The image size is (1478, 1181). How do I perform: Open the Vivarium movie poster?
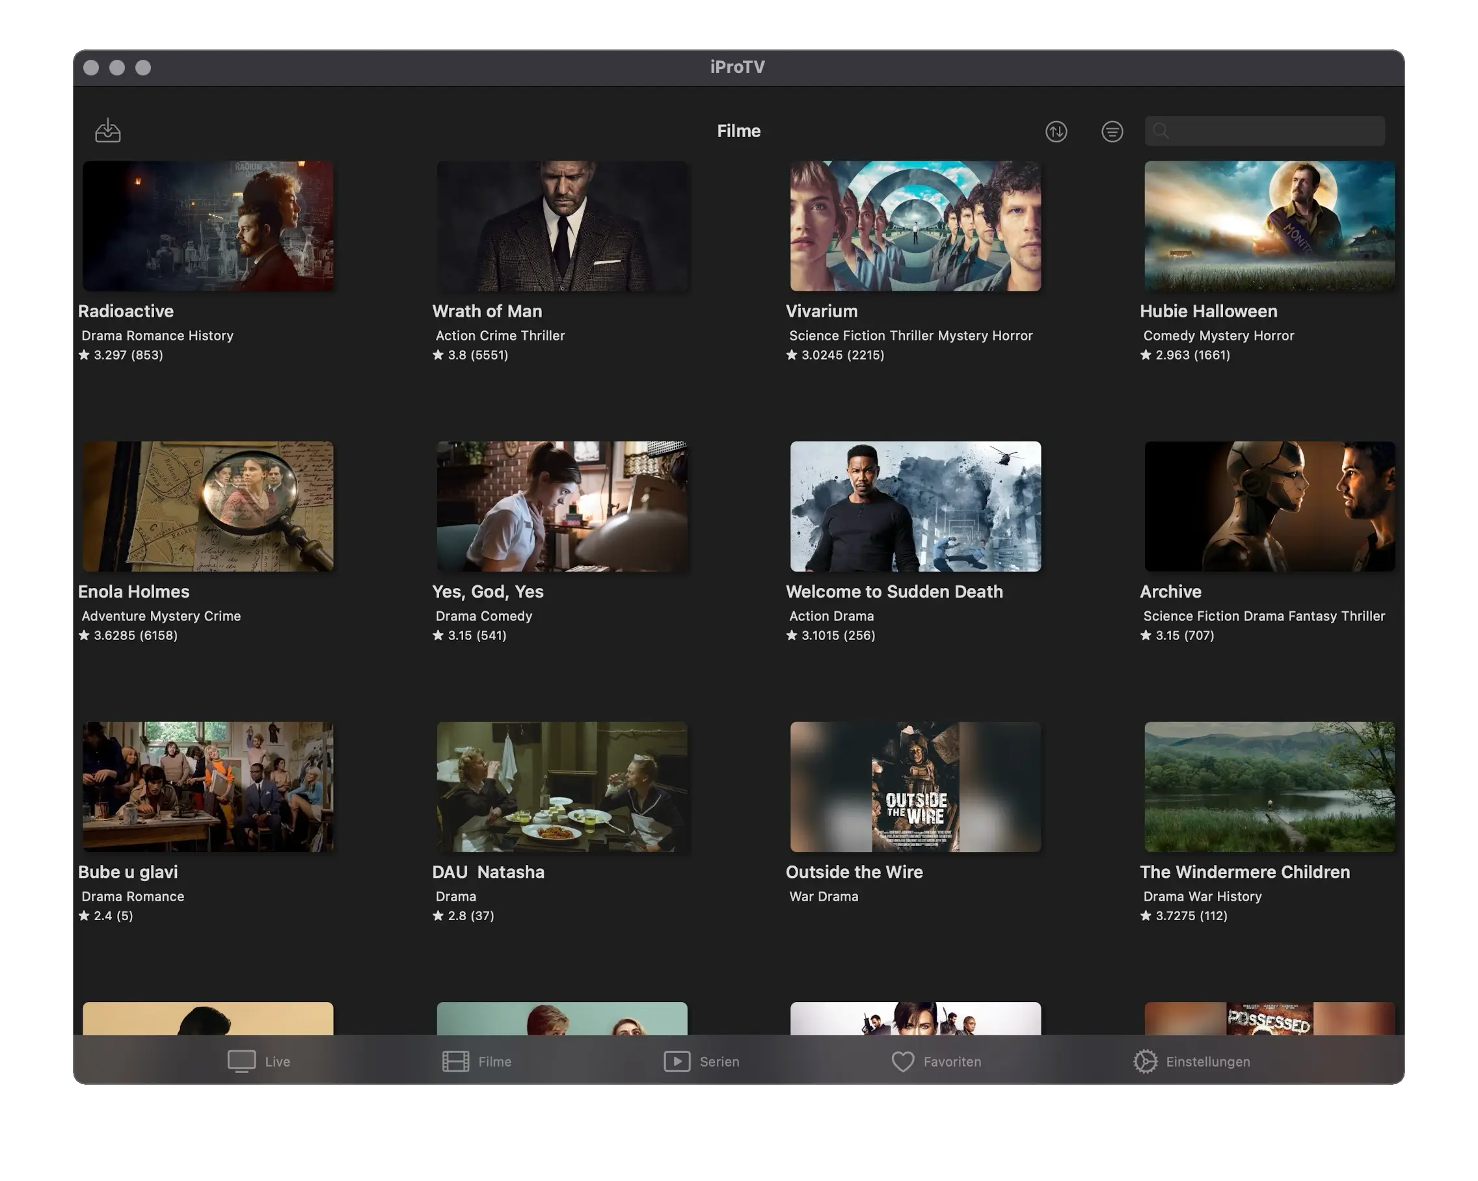(x=915, y=226)
